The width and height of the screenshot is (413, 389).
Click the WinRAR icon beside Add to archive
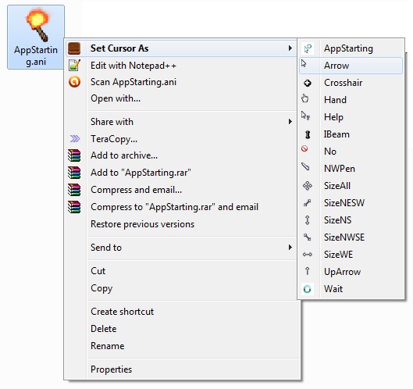74,155
